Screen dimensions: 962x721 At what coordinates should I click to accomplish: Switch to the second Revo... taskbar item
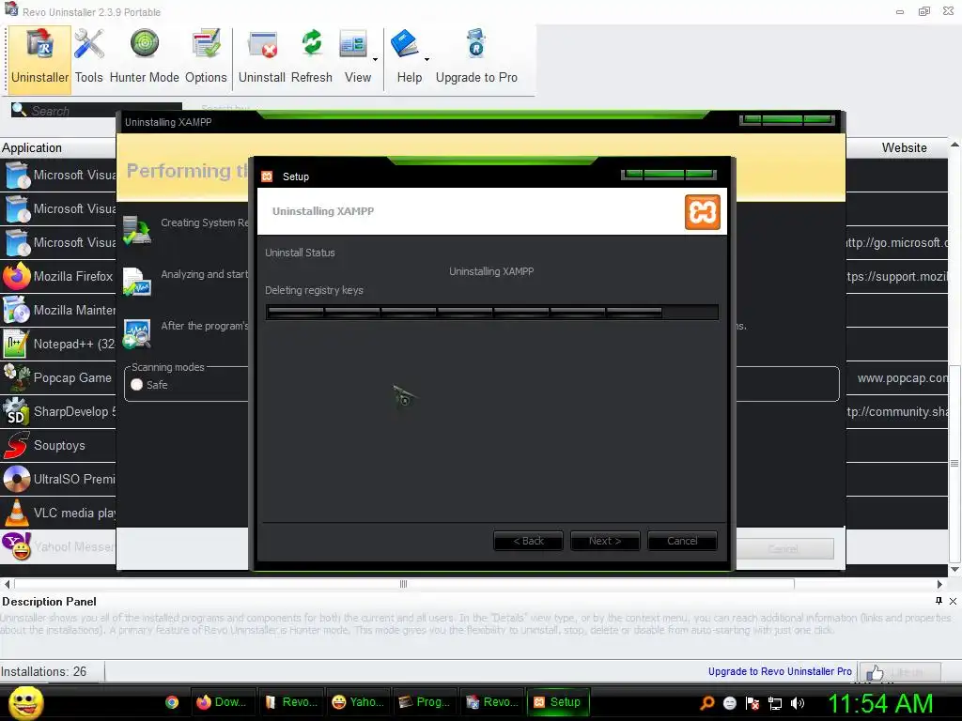[492, 702]
